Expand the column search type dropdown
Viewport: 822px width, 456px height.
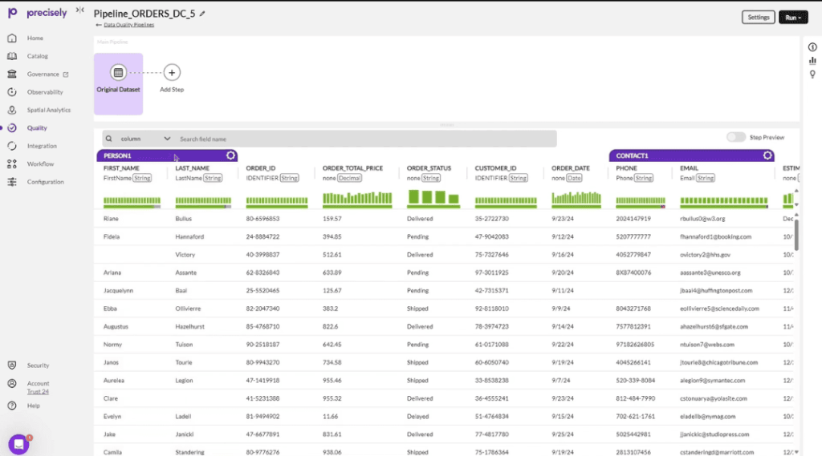pyautogui.click(x=167, y=139)
